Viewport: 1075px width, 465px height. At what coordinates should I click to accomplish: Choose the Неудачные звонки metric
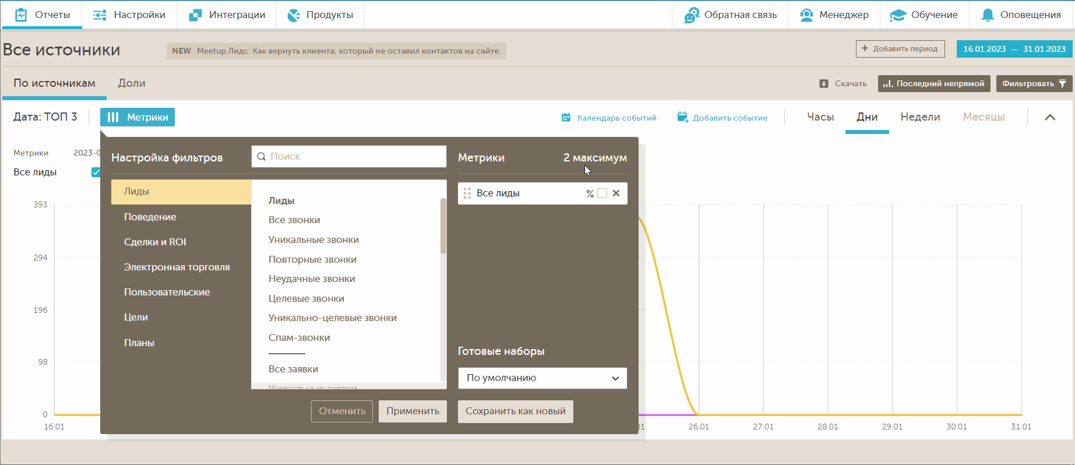pos(312,279)
